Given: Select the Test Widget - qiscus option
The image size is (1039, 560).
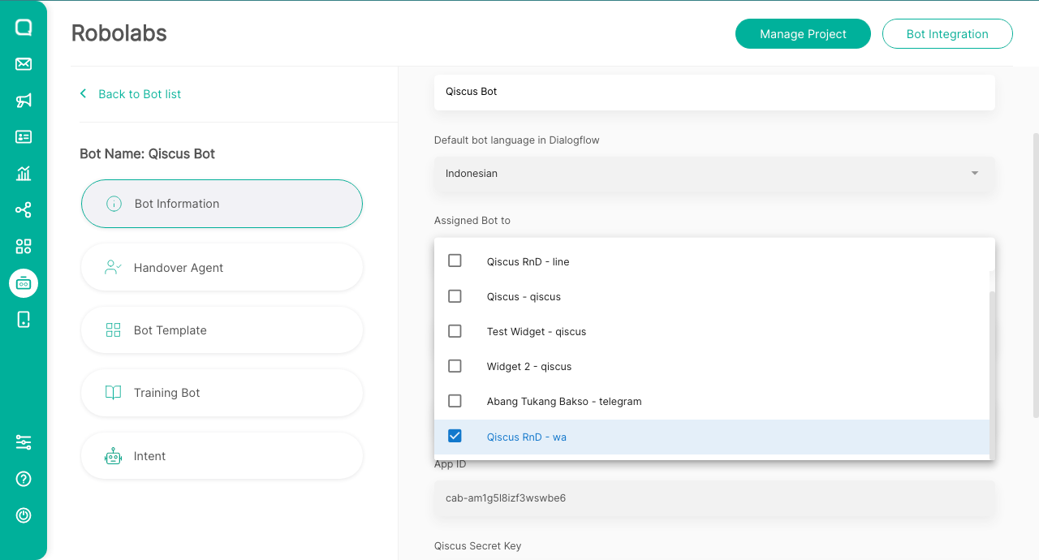Looking at the screenshot, I should (536, 332).
